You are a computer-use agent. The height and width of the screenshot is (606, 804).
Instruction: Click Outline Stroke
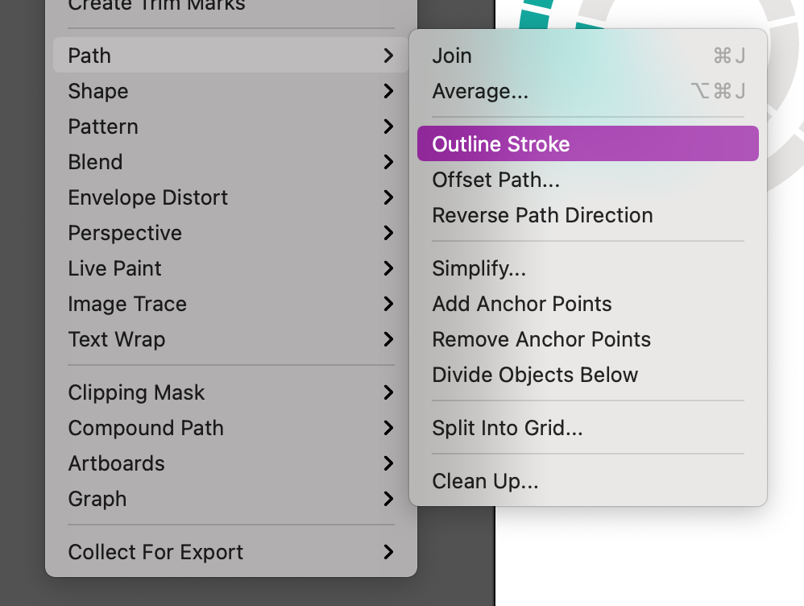pyautogui.click(x=501, y=144)
